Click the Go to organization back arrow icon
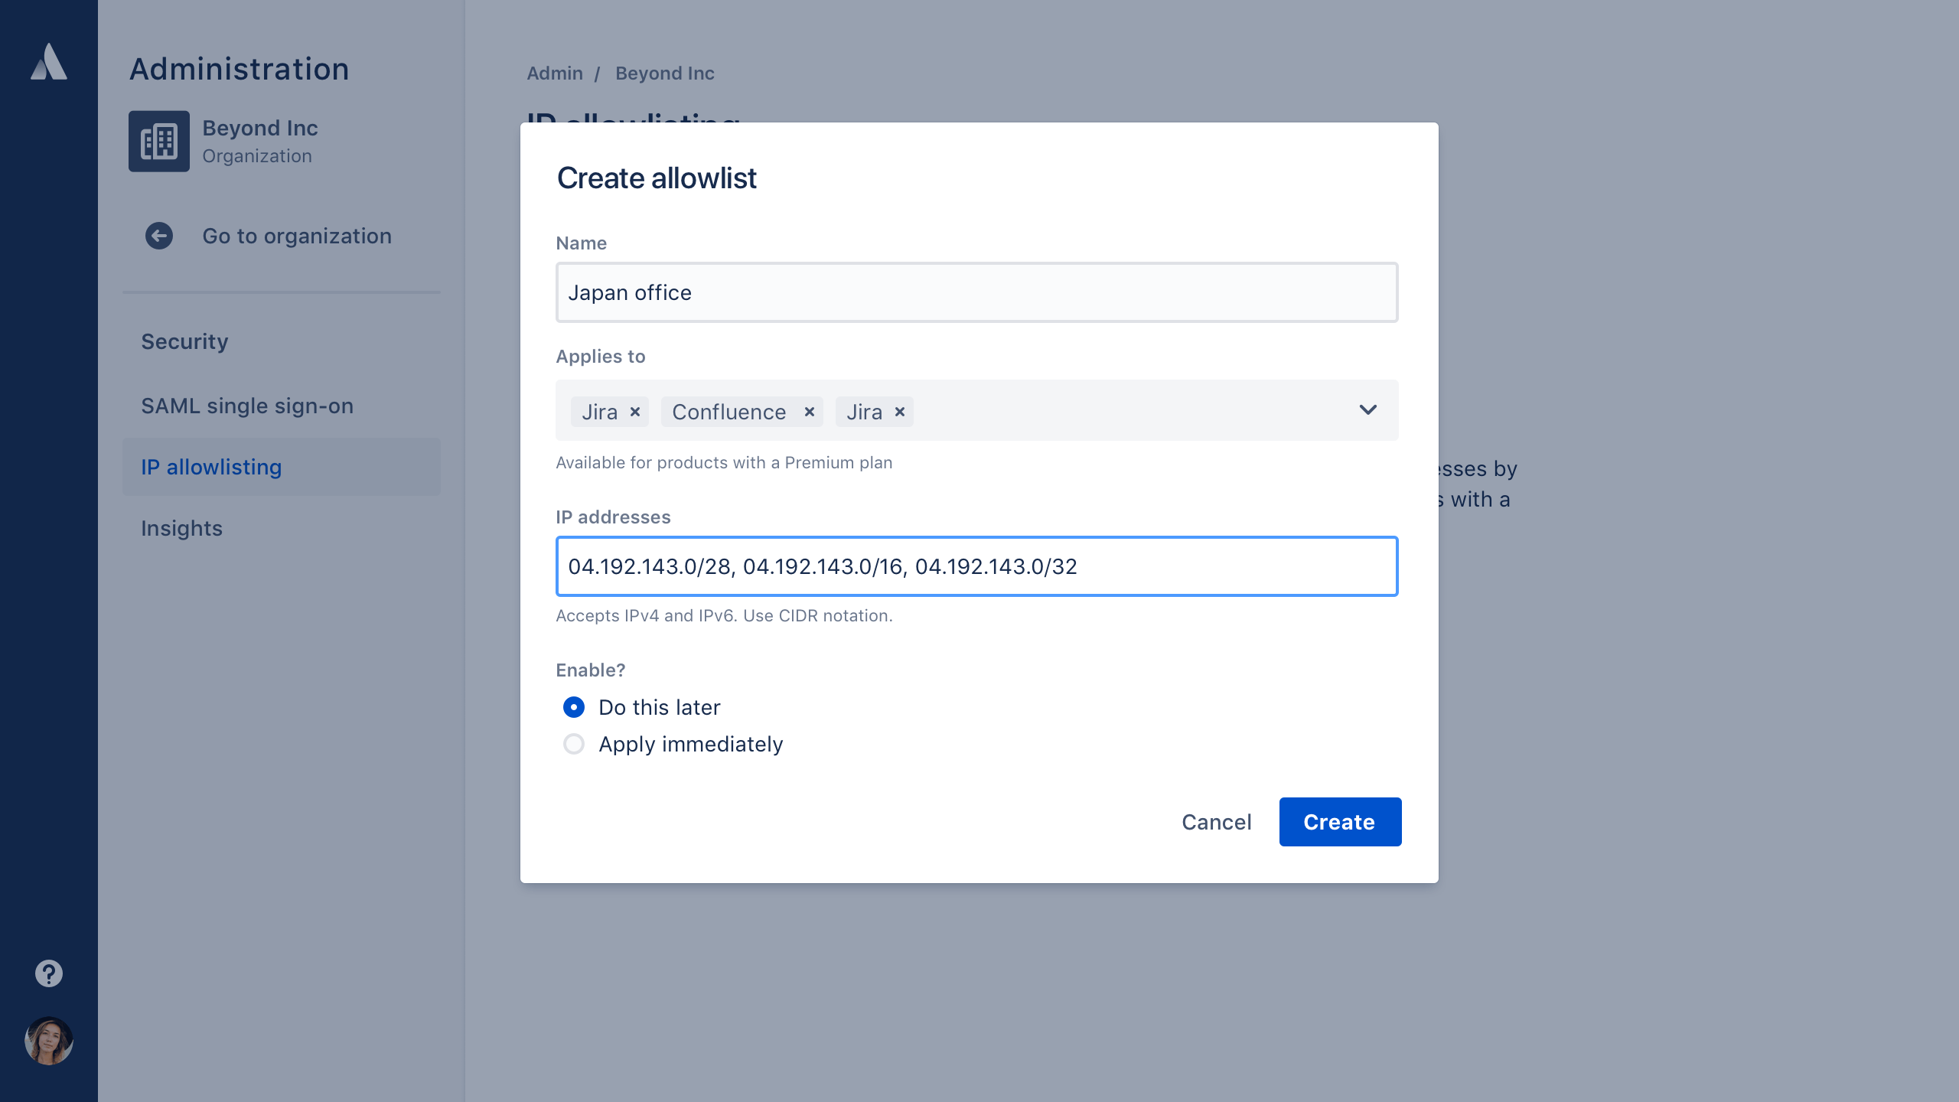This screenshot has width=1959, height=1102. pyautogui.click(x=160, y=236)
